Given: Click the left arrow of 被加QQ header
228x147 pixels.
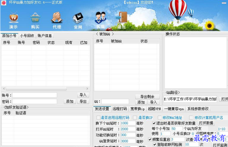Looking at the screenshot, I should pos(97,34).
